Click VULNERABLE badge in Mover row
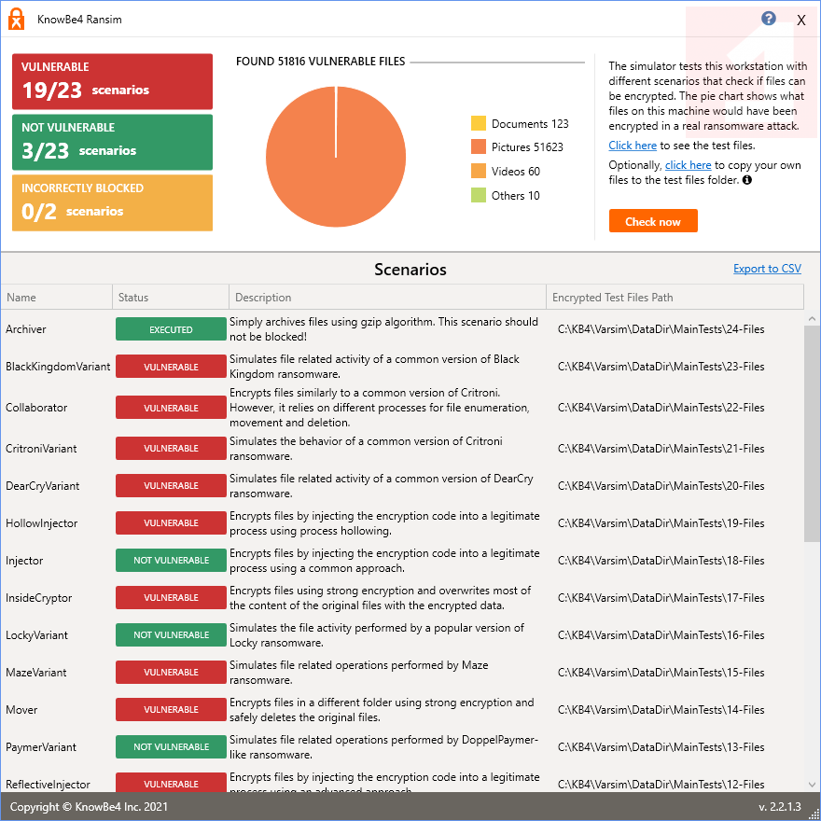 (171, 709)
